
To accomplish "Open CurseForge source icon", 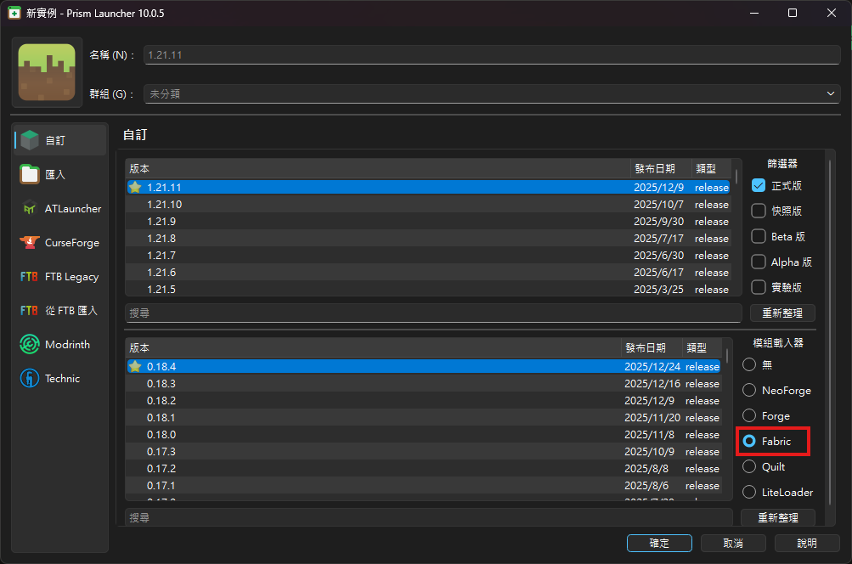I will click(30, 243).
